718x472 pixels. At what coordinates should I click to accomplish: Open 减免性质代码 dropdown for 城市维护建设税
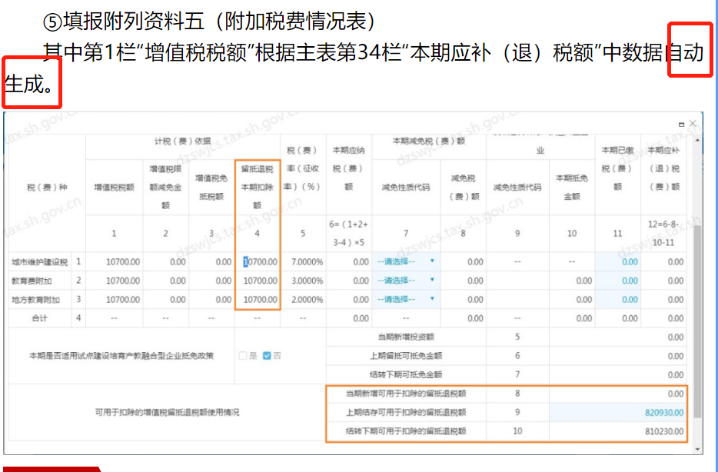pyautogui.click(x=406, y=261)
